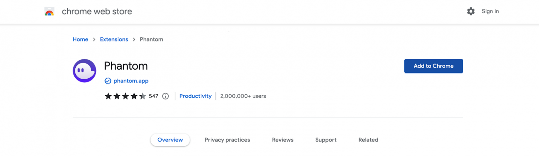The image size is (539, 156).
Task: Select the Reviews tab
Action: click(x=282, y=140)
